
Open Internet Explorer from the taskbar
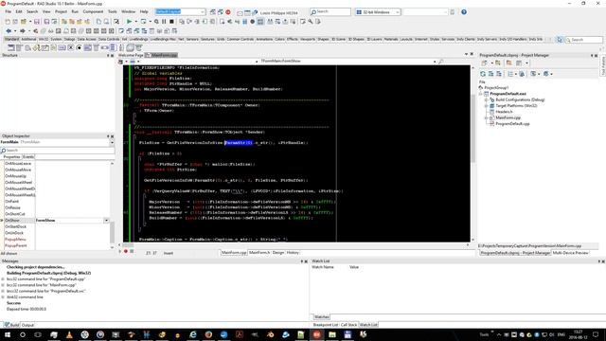point(193,334)
